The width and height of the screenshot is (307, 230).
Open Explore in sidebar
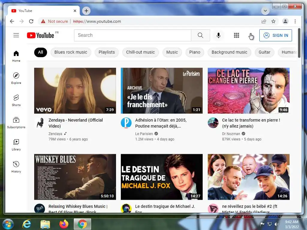coord(16,78)
